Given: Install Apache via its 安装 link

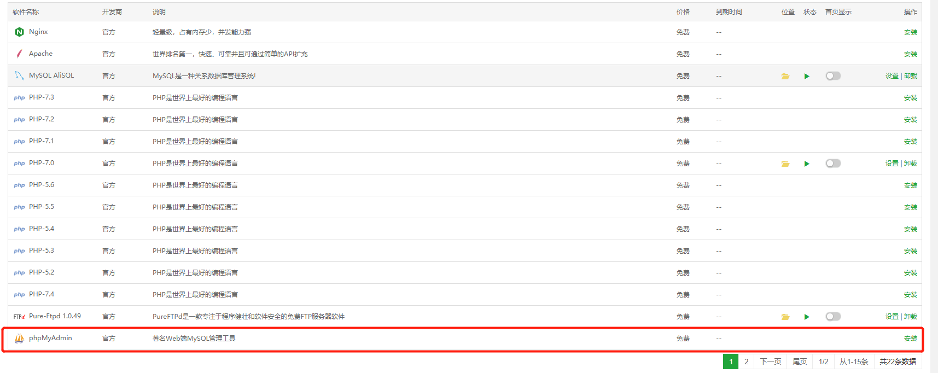Looking at the screenshot, I should [x=911, y=54].
